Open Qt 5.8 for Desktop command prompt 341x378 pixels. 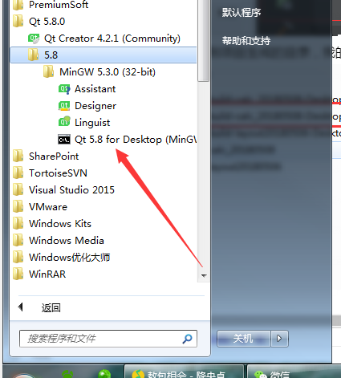click(128, 140)
